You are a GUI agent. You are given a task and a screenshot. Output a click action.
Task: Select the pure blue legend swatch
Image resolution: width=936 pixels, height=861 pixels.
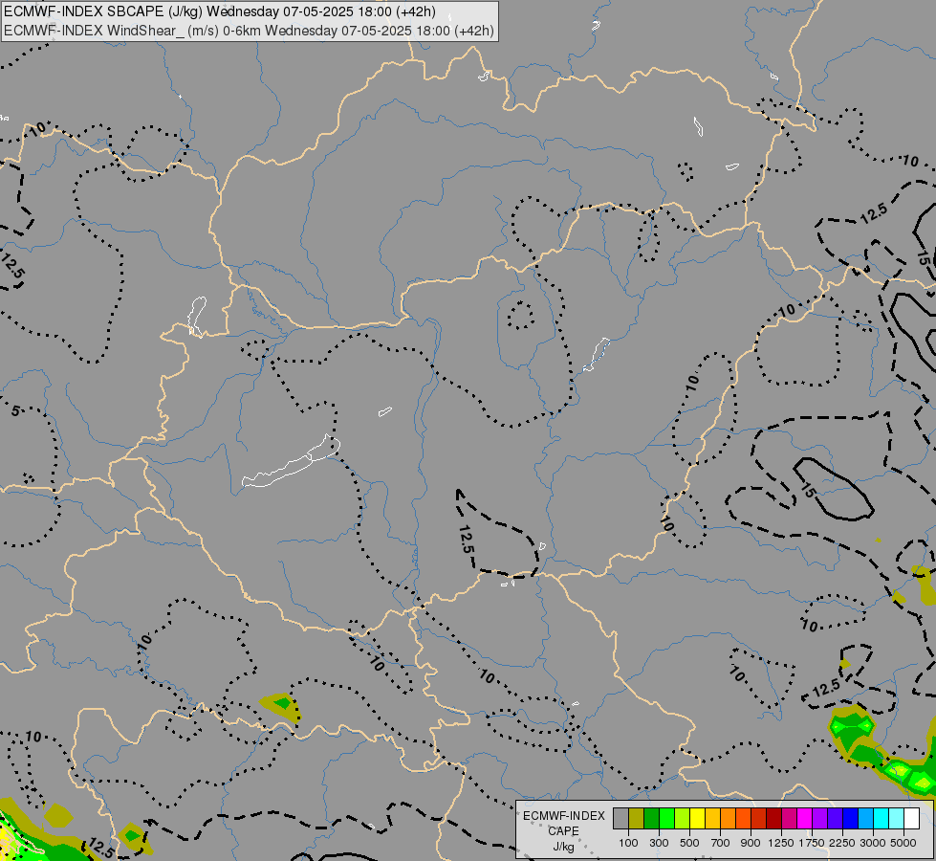click(x=850, y=818)
